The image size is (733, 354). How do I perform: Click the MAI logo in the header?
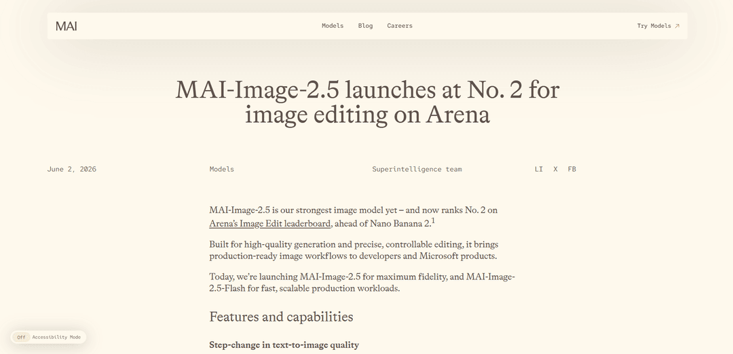[x=66, y=26]
